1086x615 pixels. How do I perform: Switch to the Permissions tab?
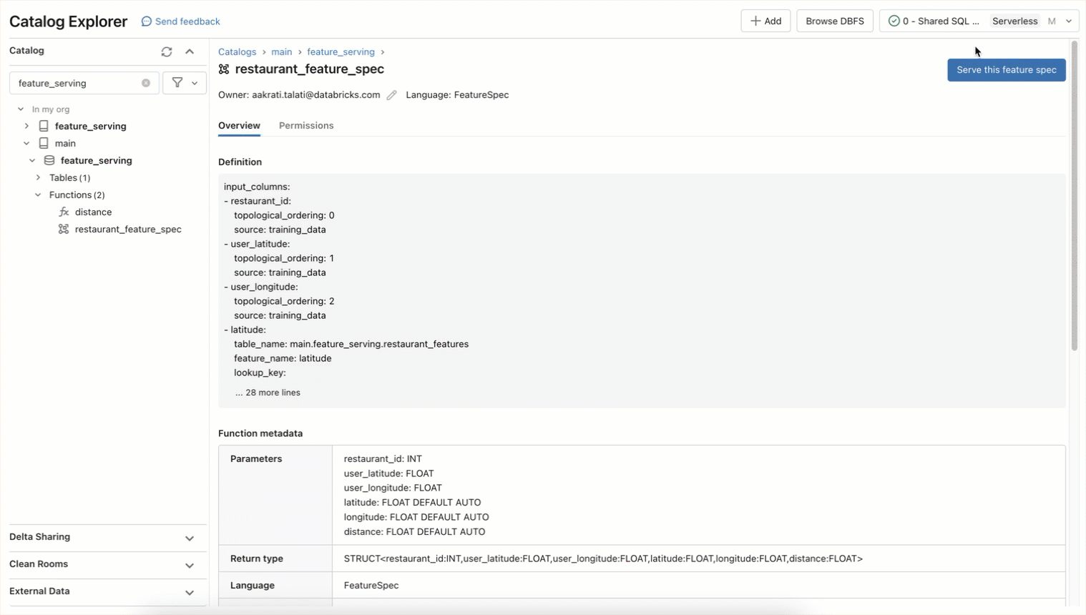point(306,126)
